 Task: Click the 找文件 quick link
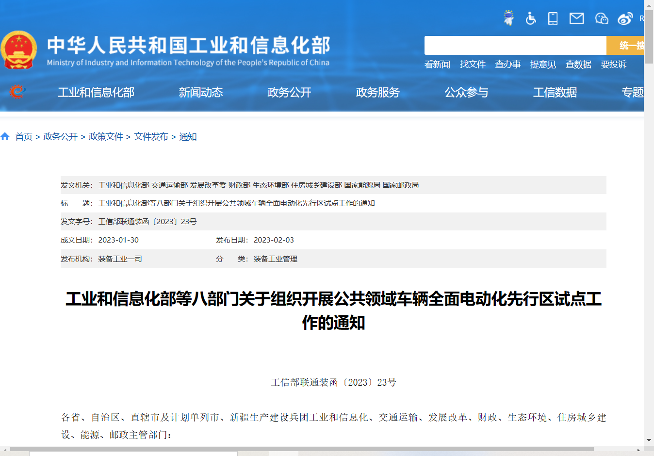click(x=473, y=65)
